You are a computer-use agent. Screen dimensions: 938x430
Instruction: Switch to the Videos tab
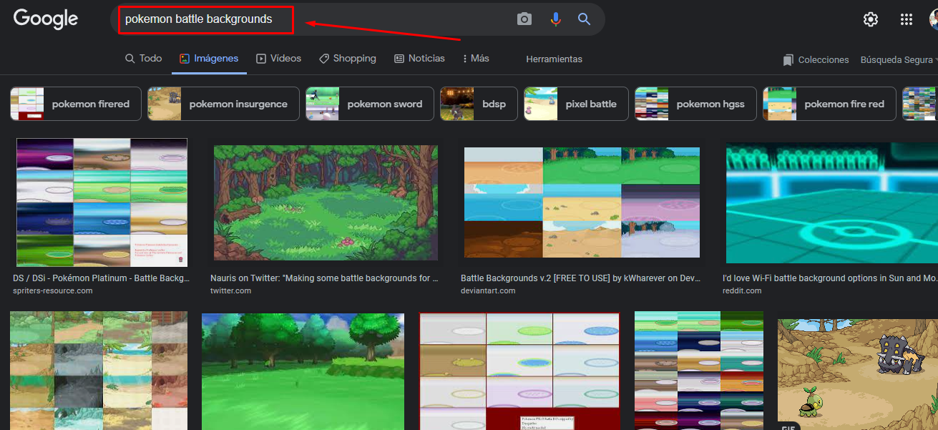278,59
